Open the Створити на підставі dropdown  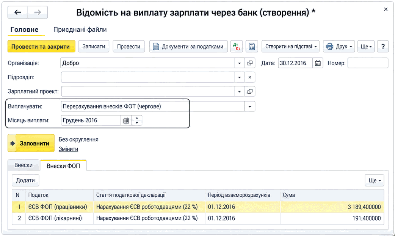(x=290, y=46)
